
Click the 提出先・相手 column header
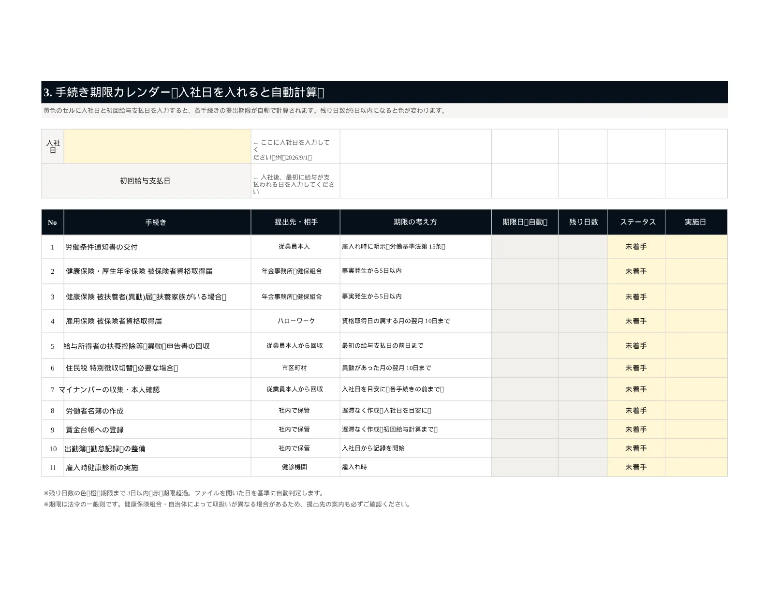(x=295, y=222)
